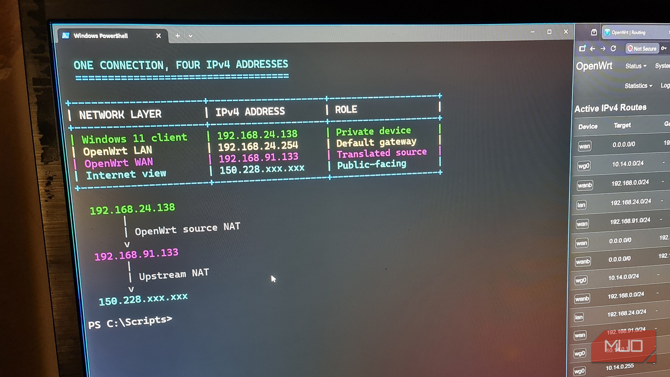Click the Log menu item in OpenWrt
This screenshot has height=377, width=670.
pyautogui.click(x=665, y=85)
